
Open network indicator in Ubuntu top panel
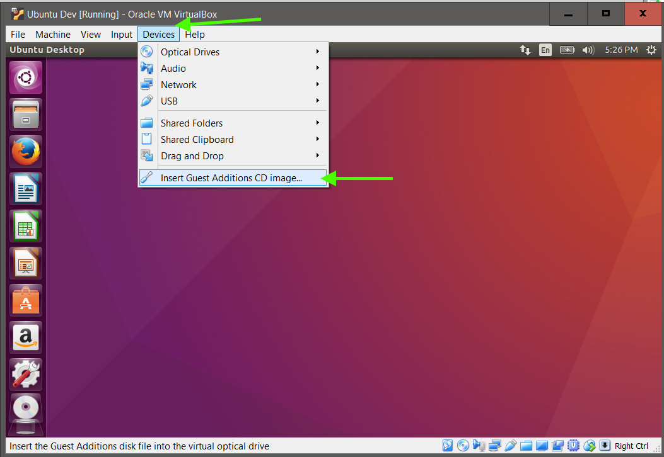(x=525, y=50)
